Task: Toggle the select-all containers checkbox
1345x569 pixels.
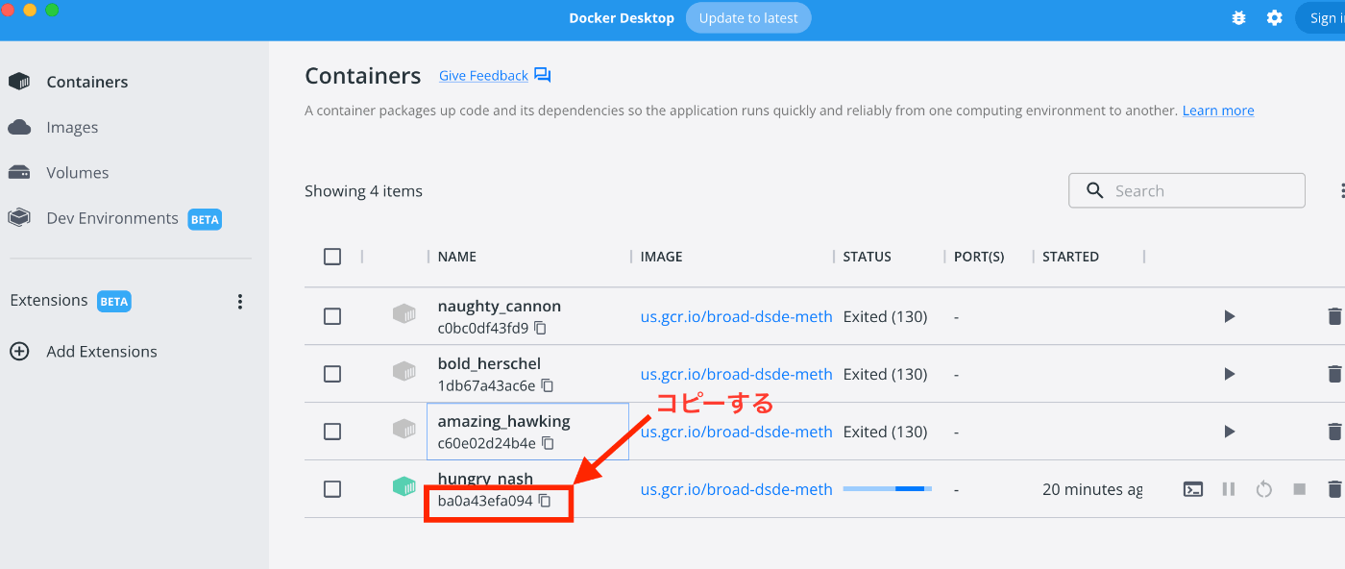Action: click(x=332, y=257)
